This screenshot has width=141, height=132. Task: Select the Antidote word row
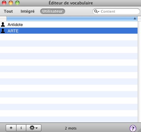click(69, 24)
